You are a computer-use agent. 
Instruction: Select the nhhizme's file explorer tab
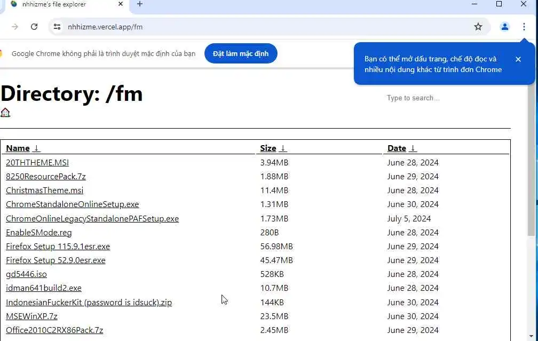click(x=67, y=4)
